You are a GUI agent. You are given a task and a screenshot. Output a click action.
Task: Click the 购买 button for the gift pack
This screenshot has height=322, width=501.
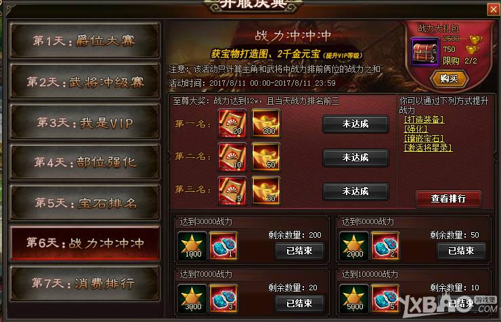450,78
